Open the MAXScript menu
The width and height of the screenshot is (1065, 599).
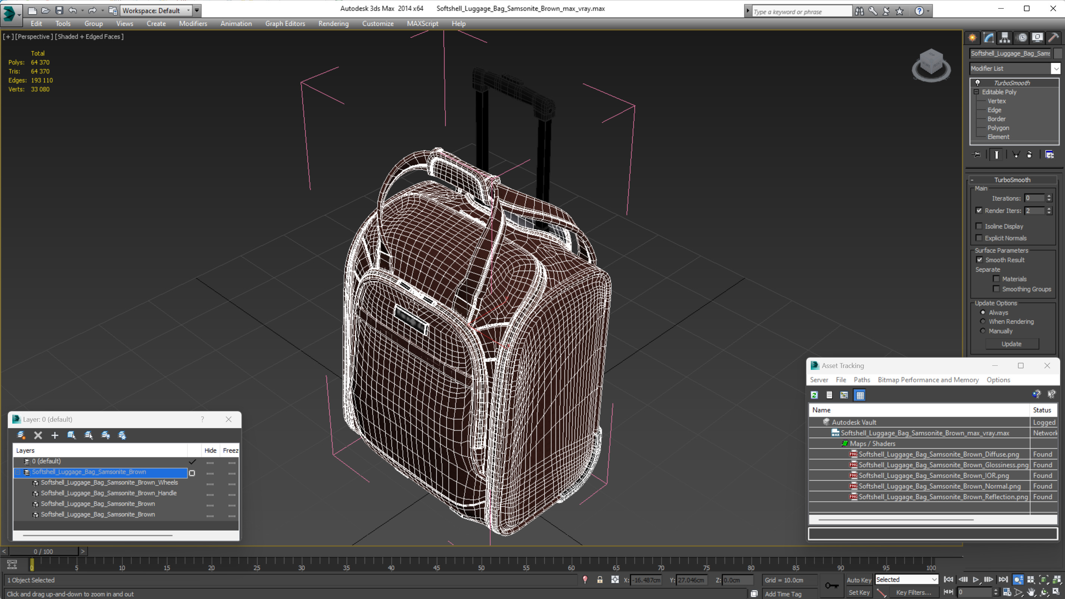[x=422, y=24]
